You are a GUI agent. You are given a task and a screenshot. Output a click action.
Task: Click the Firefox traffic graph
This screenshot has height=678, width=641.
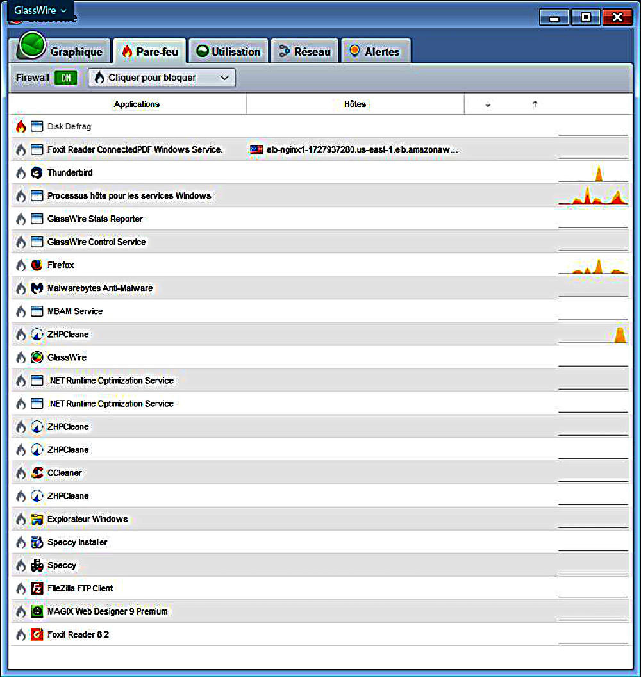tap(593, 265)
